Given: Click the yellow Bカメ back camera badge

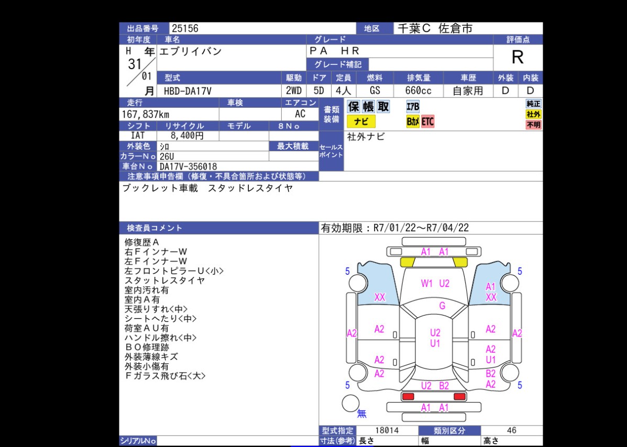Looking at the screenshot, I should click(413, 121).
